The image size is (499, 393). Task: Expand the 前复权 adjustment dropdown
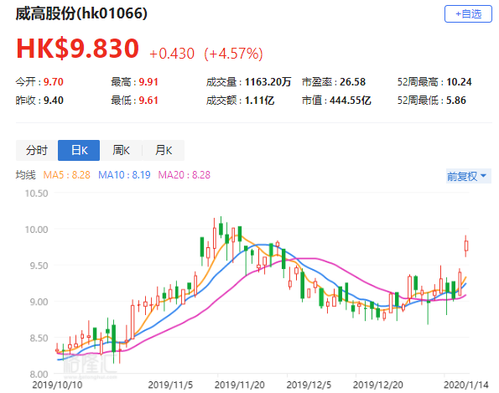tap(469, 176)
